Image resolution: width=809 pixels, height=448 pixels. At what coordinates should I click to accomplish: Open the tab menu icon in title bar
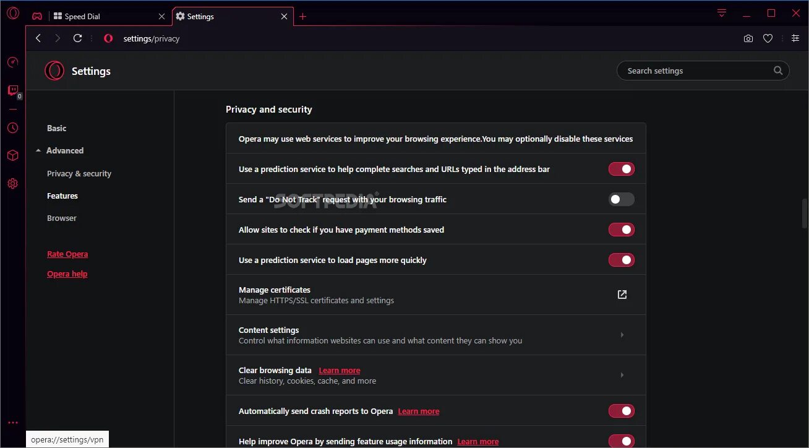pyautogui.click(x=722, y=13)
